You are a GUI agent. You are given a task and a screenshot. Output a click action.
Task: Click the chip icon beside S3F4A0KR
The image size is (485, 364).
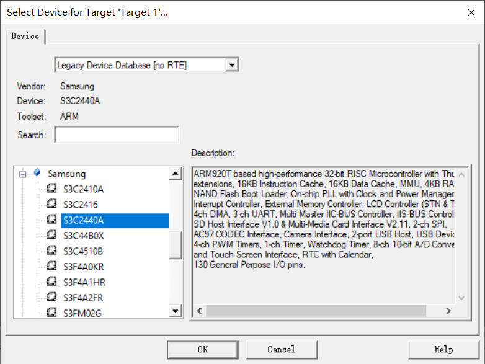coord(51,265)
